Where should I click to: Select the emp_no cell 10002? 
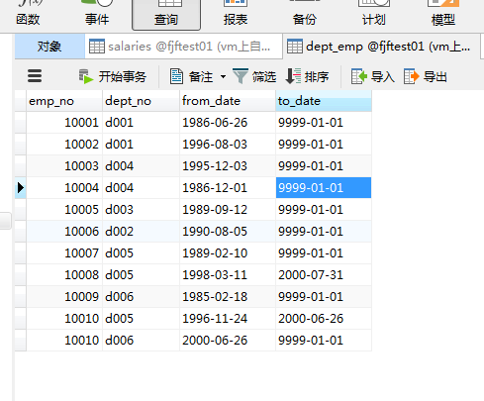(x=64, y=145)
